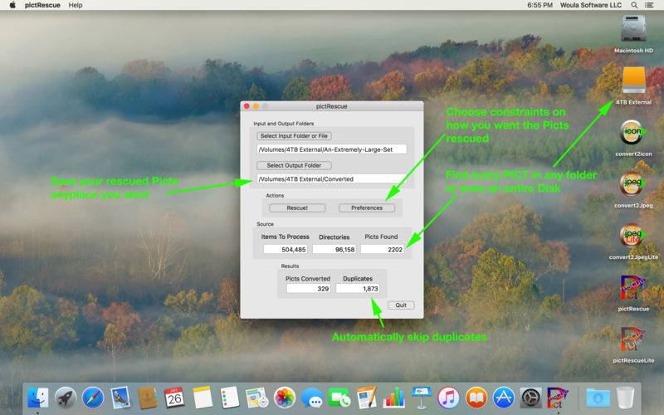Open the Help menu
The image size is (664, 415).
(x=76, y=5)
